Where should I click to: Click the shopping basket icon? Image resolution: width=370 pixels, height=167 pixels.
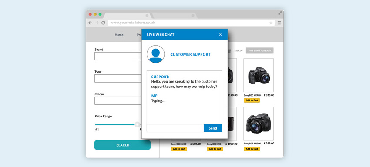coord(229,51)
